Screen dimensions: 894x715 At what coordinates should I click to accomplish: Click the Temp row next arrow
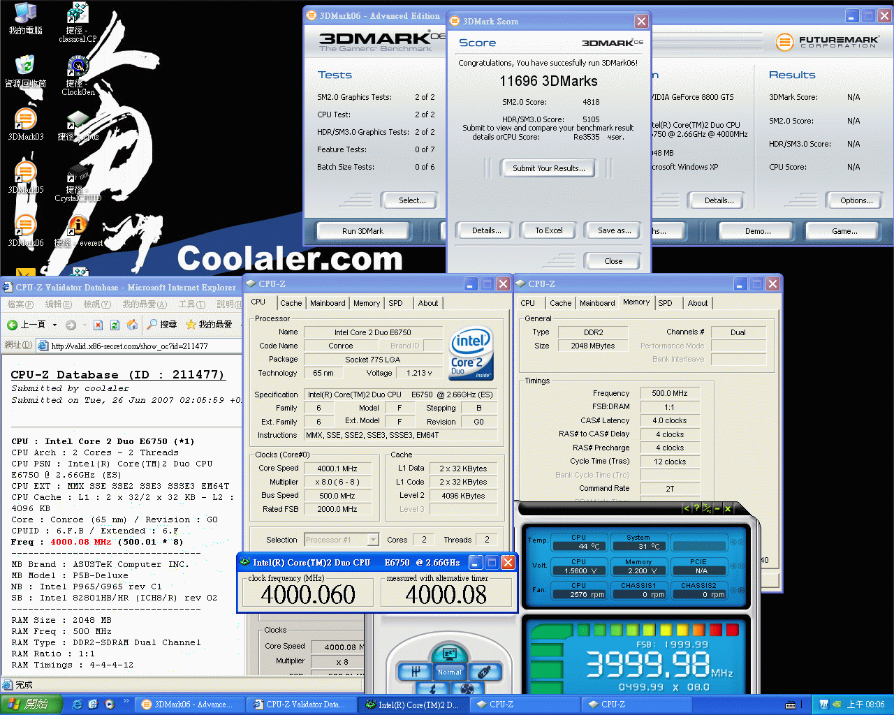(x=740, y=543)
